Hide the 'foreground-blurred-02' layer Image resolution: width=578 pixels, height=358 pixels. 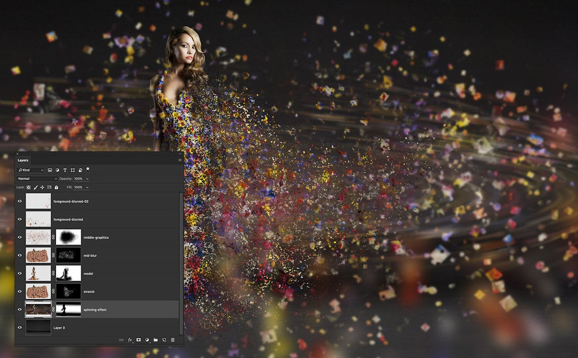20,201
